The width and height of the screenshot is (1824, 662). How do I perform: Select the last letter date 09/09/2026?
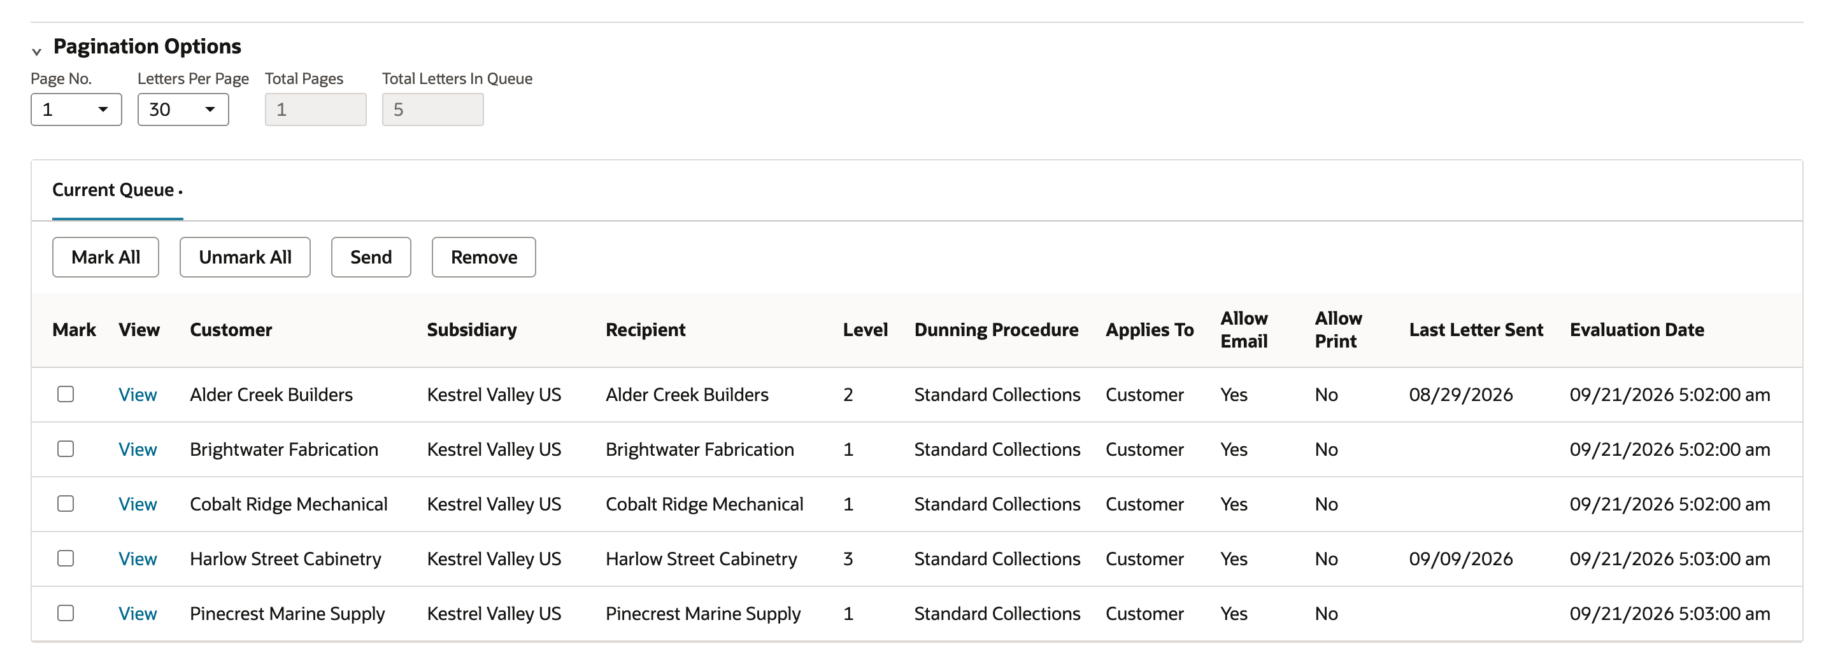tap(1461, 559)
